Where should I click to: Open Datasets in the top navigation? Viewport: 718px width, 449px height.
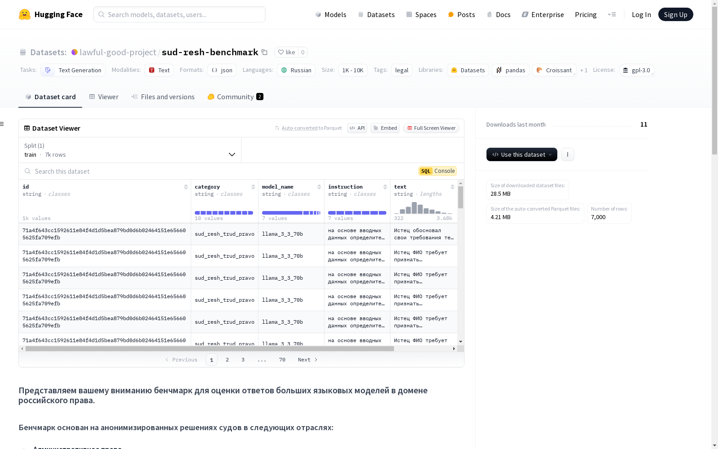click(376, 14)
